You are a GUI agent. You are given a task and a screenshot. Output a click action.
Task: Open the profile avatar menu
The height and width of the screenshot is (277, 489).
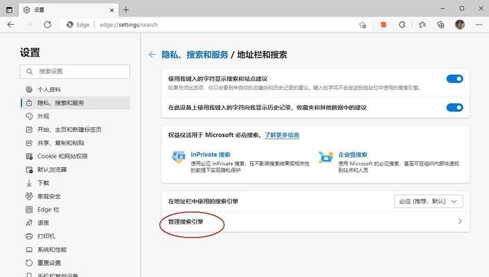(460, 24)
